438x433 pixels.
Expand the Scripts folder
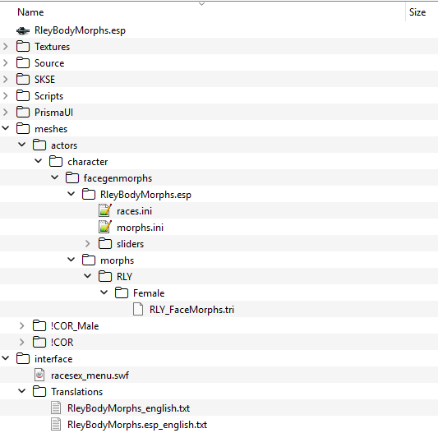pos(5,96)
